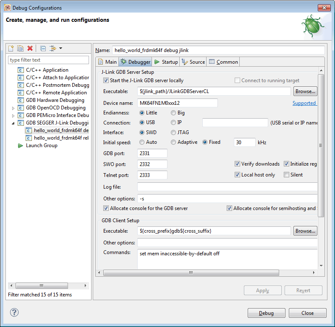Viewport: 335px width, 327px height.
Task: Open the Common tab
Action: click(x=223, y=62)
